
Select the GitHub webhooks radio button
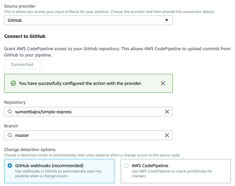click(x=10, y=166)
